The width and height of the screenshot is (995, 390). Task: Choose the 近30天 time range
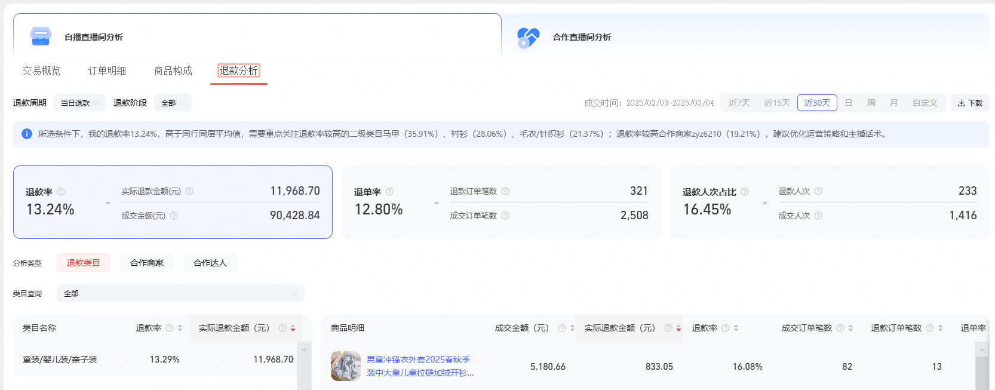pyautogui.click(x=817, y=103)
